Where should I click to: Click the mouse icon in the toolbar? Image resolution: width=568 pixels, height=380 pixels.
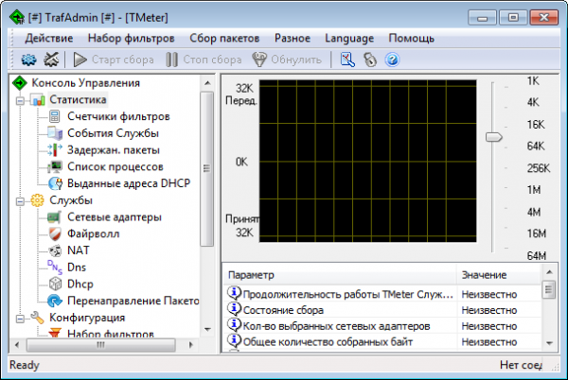tap(370, 60)
